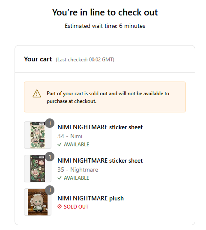Click the Estimated wait time text

point(105,26)
